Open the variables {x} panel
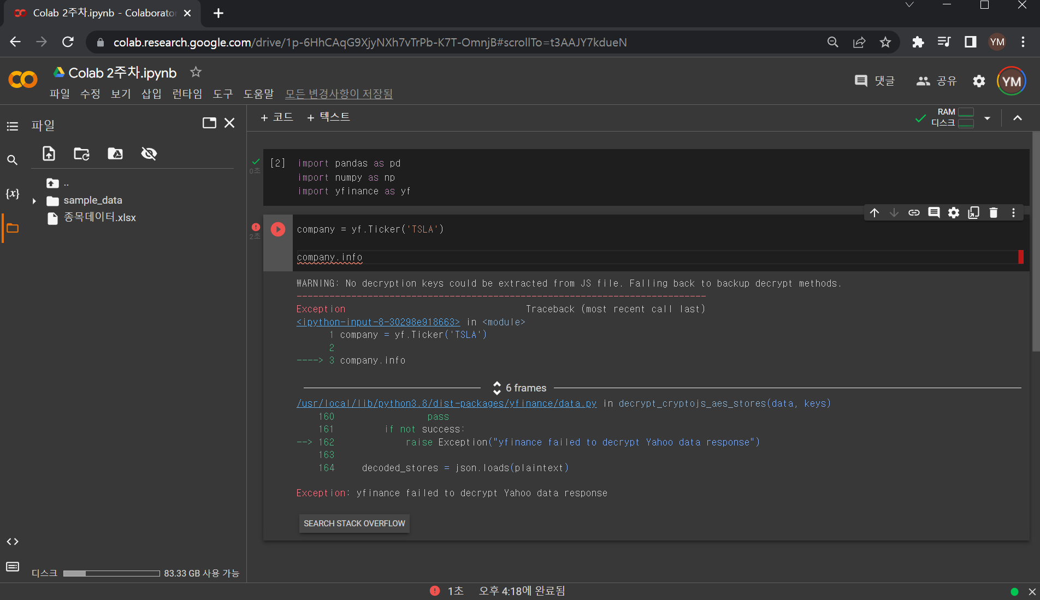 pos(12,194)
